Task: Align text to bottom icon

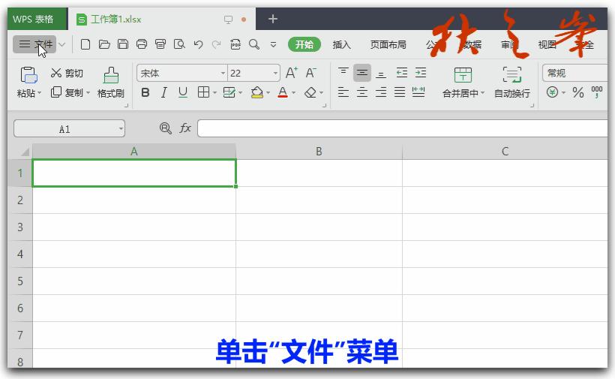Action: coord(381,73)
